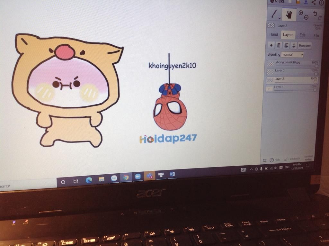
Task: Open the Help link at panel bottom
Action: pos(275,160)
